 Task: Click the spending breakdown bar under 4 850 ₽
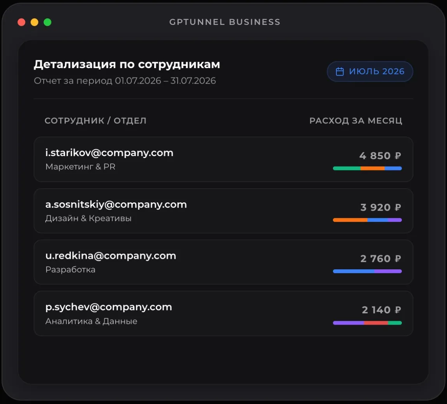click(367, 169)
